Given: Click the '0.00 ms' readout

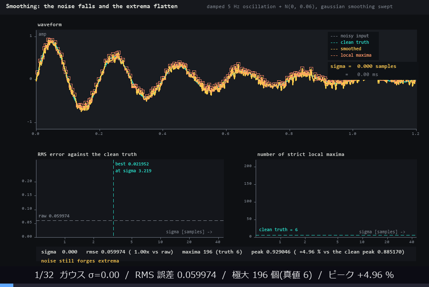Looking at the screenshot, I should (368, 75).
